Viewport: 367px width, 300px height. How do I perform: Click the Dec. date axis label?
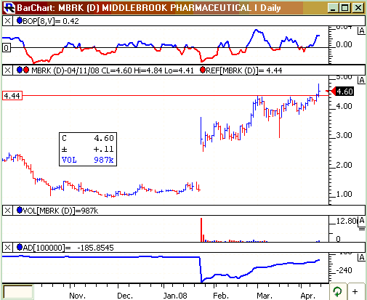click(x=125, y=296)
